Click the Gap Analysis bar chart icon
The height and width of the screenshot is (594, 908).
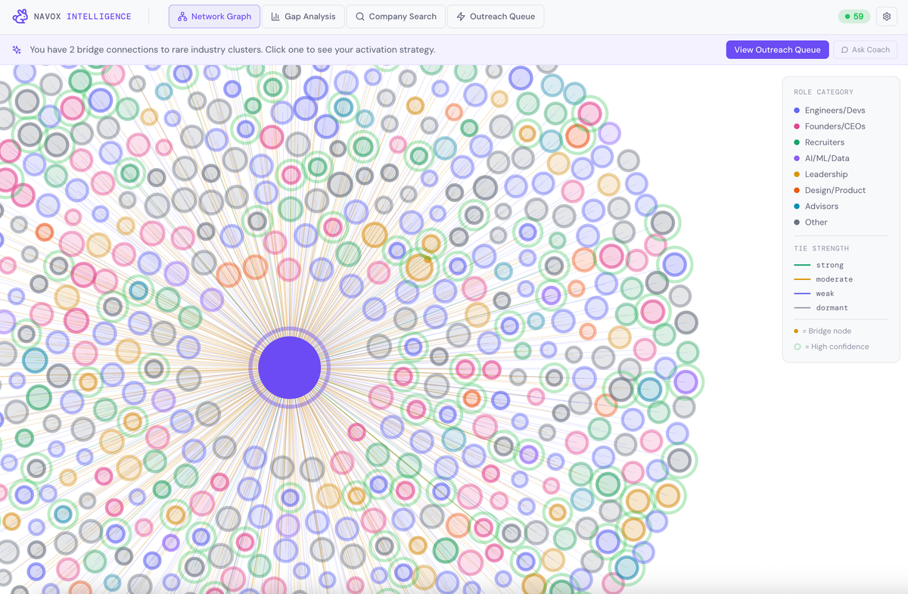[275, 17]
